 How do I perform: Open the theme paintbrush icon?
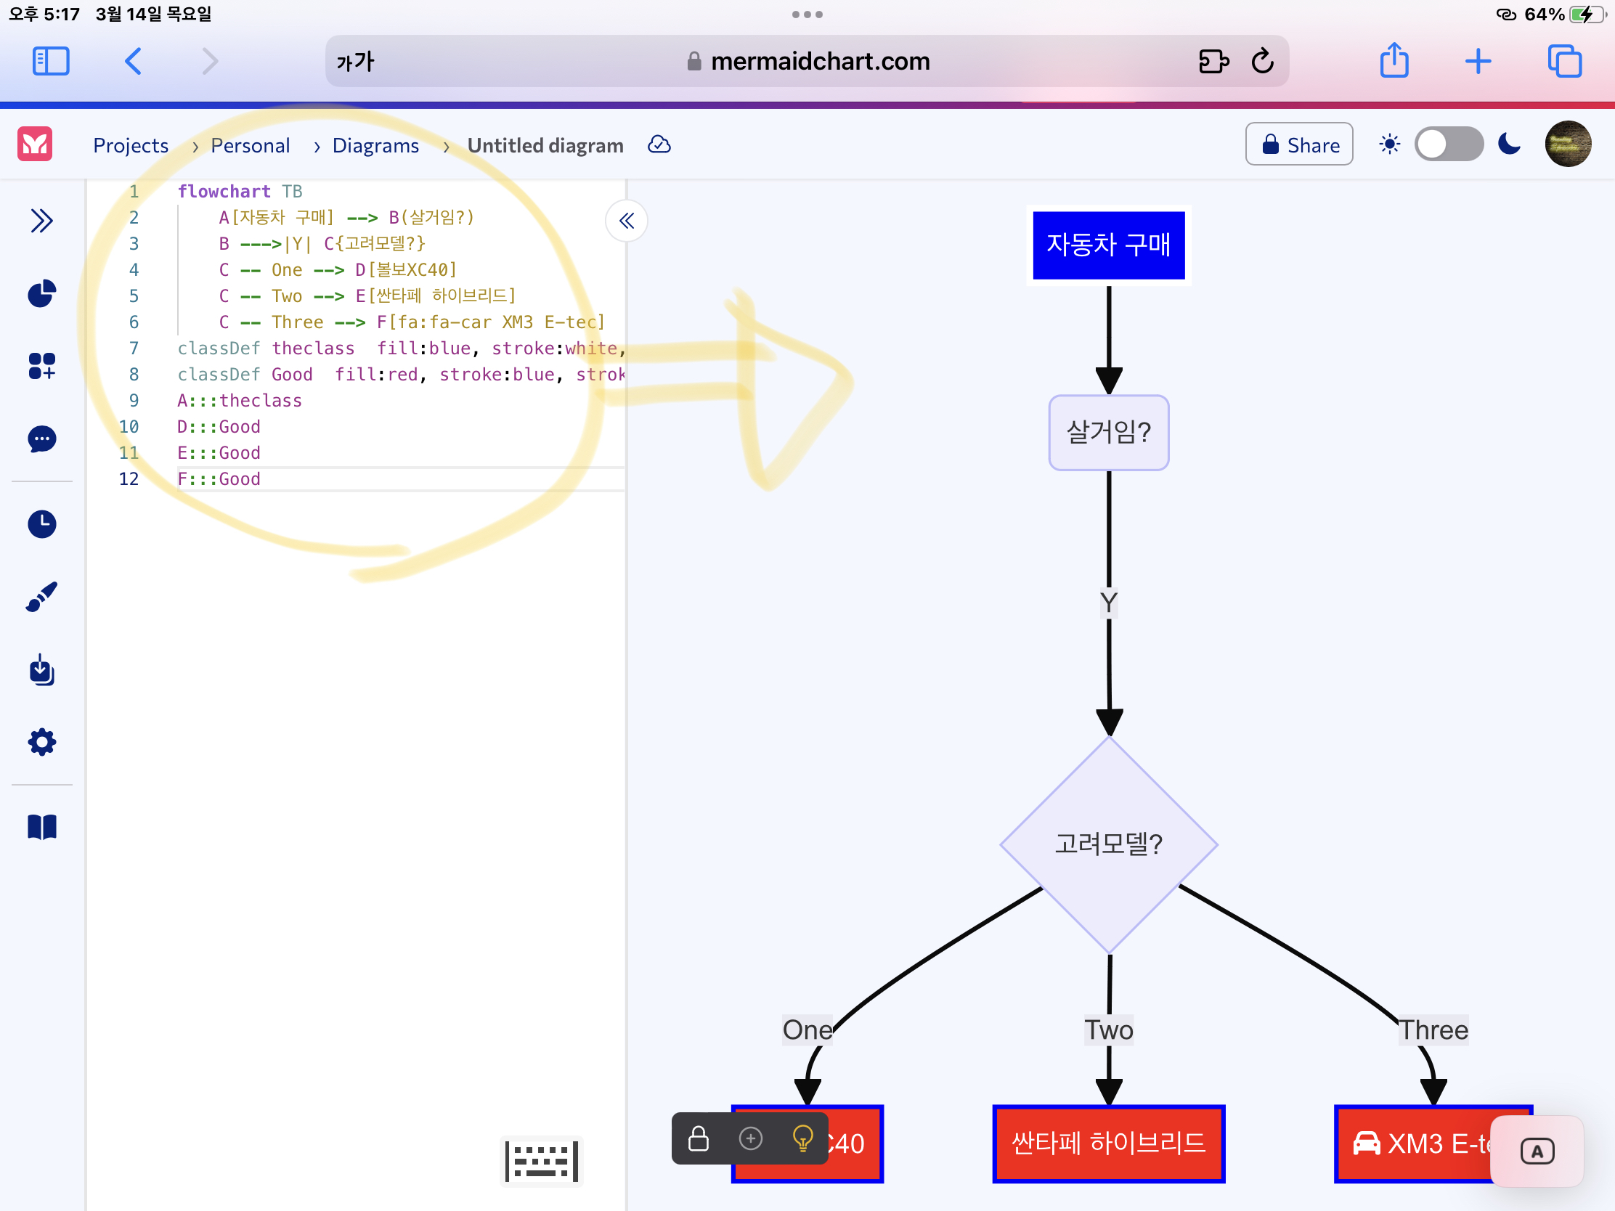point(41,597)
